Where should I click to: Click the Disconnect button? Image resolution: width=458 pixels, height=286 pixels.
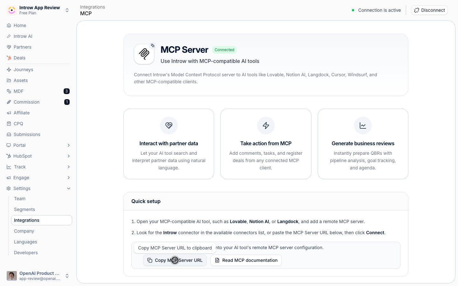click(429, 10)
